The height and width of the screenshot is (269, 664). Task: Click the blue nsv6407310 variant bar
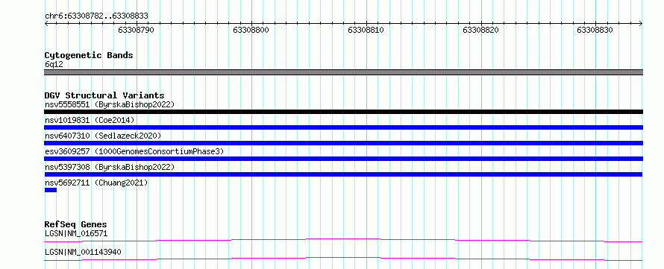pyautogui.click(x=343, y=143)
